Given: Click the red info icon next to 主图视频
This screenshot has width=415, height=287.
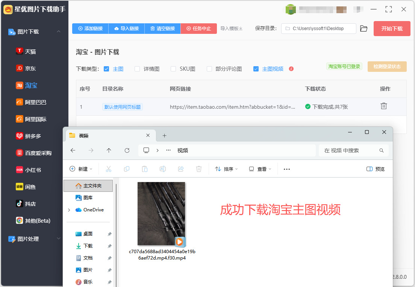Looking at the screenshot, I should (x=291, y=69).
